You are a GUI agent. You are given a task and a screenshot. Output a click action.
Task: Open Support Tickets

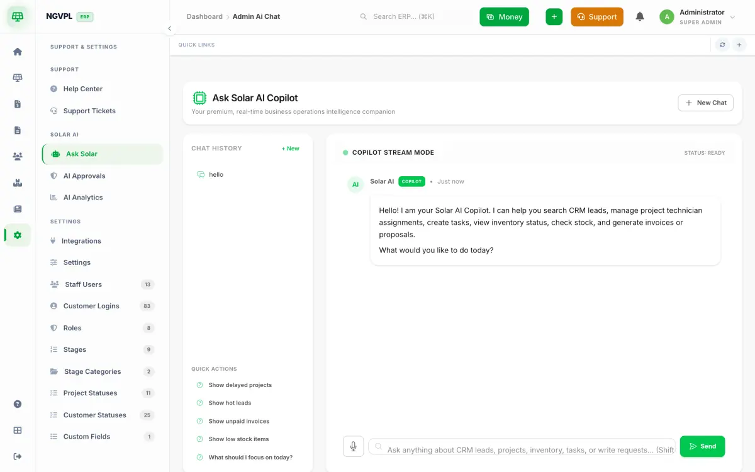click(102, 111)
